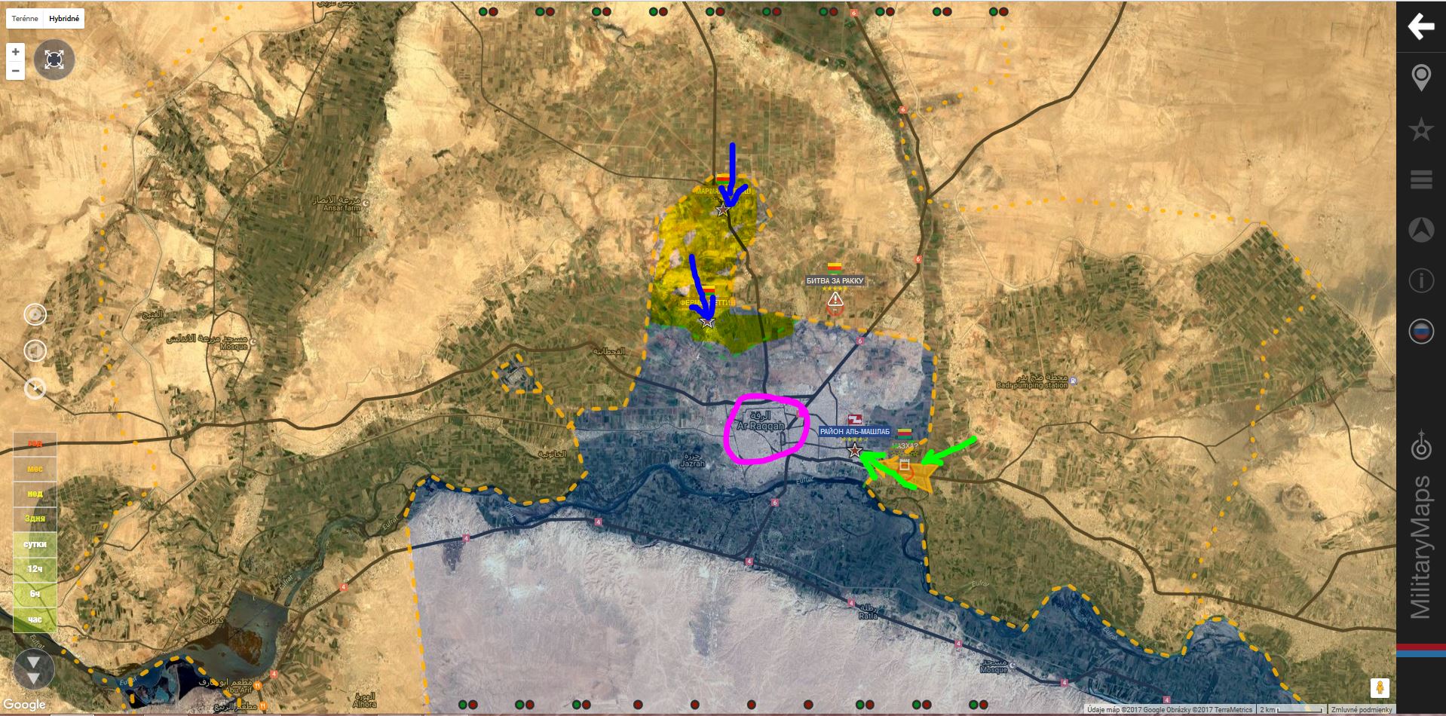Open favorites star in right sidebar
1446x716 pixels.
point(1420,130)
